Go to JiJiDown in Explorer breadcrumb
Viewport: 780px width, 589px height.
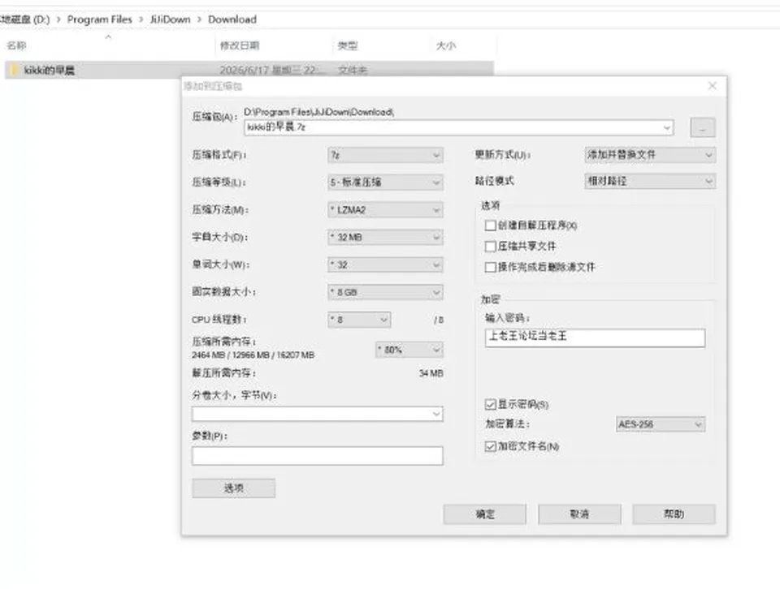pos(170,19)
